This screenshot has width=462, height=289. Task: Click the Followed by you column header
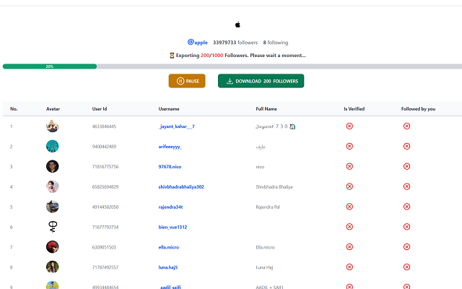click(419, 109)
